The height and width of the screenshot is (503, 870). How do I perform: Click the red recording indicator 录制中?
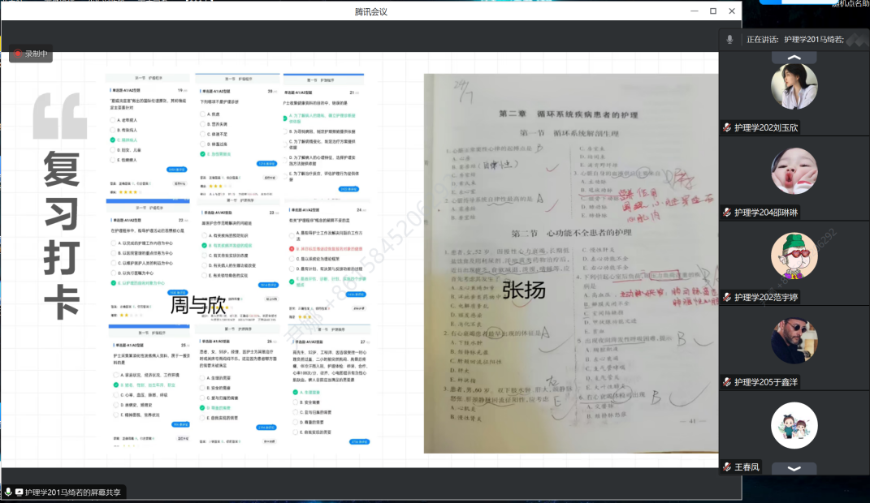(x=31, y=54)
